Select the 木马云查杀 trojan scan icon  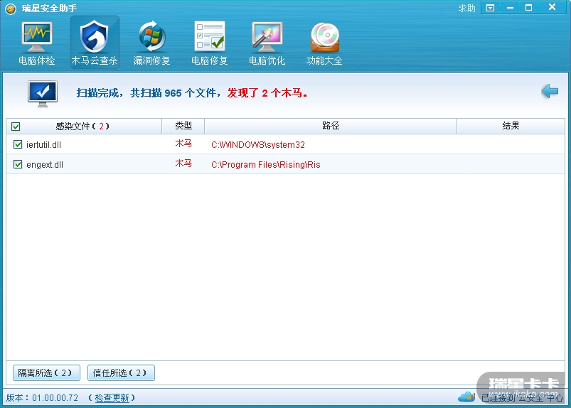(95, 42)
